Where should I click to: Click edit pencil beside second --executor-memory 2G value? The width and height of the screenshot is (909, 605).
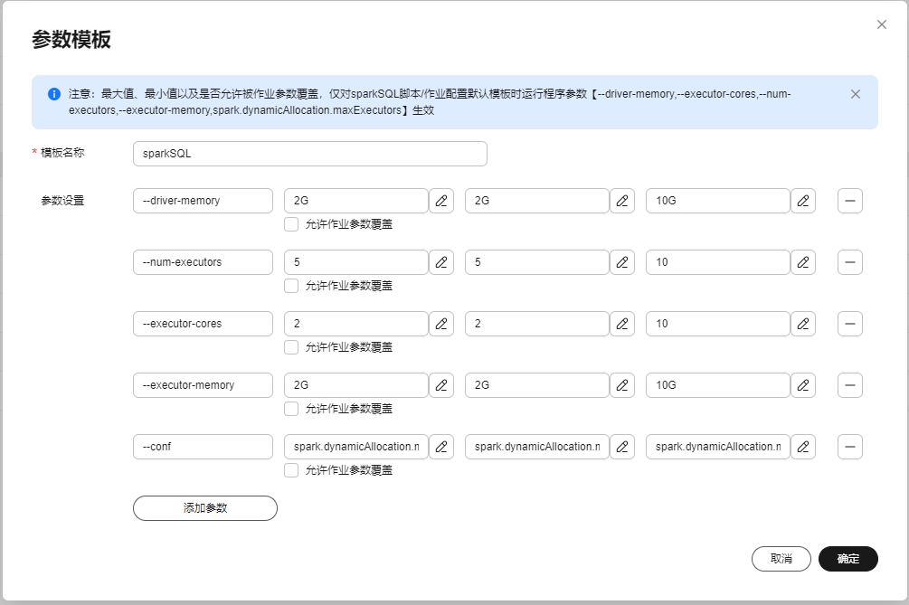tap(622, 385)
